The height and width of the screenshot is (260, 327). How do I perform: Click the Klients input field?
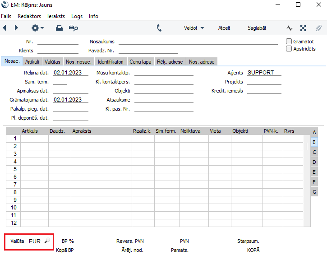[x=58, y=51]
